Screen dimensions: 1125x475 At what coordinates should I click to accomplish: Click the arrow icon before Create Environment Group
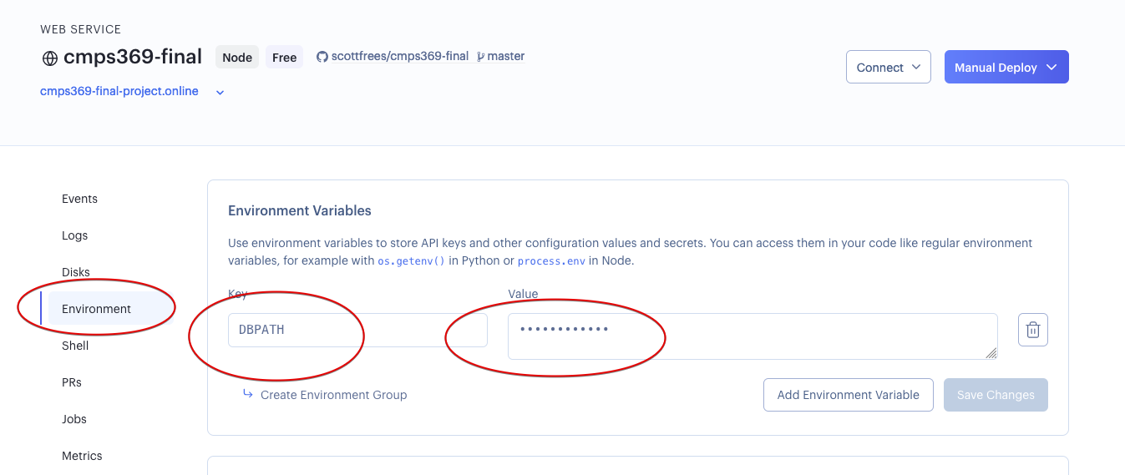click(x=248, y=394)
